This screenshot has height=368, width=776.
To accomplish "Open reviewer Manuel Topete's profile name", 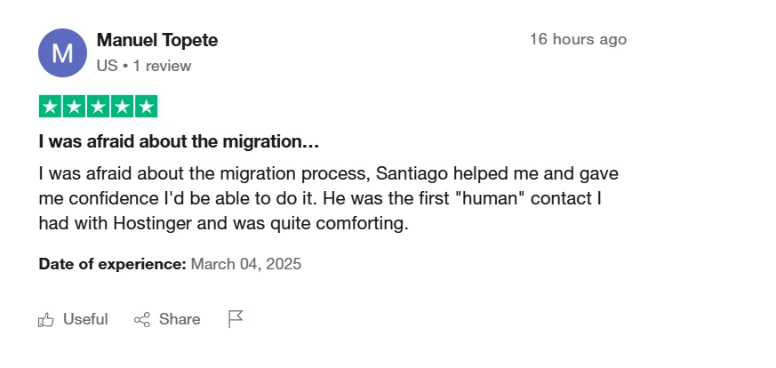I will coord(156,40).
